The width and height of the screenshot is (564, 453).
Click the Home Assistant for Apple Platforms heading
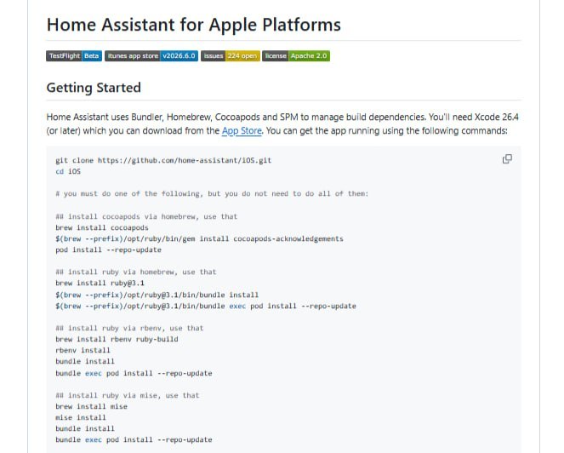click(x=193, y=25)
